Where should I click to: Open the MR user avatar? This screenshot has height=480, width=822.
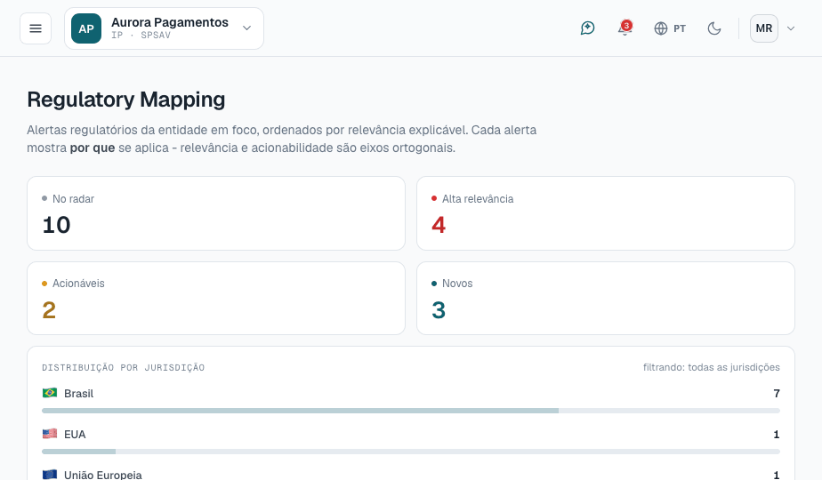pyautogui.click(x=764, y=28)
